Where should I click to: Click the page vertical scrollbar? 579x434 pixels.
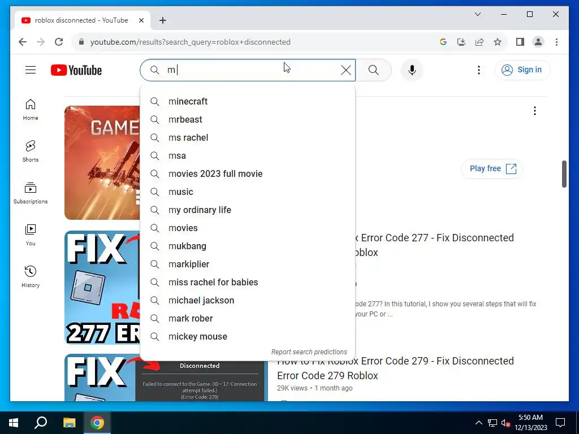[x=564, y=174]
